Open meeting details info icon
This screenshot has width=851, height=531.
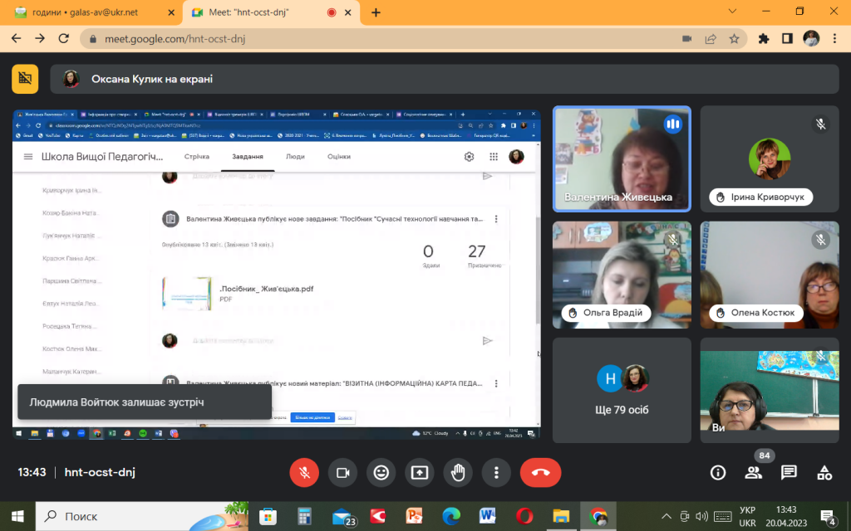pyautogui.click(x=718, y=472)
